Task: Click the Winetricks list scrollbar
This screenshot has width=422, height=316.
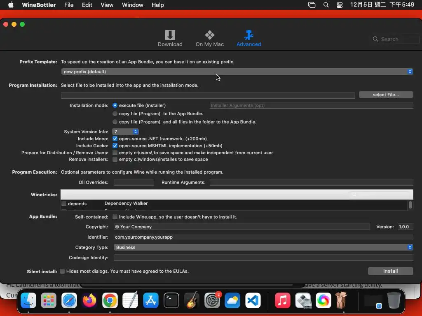Action: tap(410, 205)
